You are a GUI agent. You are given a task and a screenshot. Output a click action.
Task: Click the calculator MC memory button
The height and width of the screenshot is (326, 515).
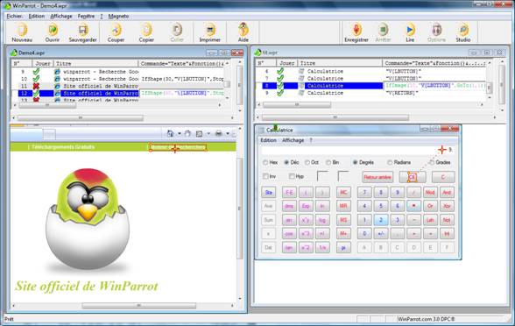tap(343, 192)
